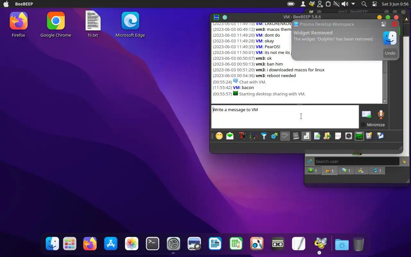Image resolution: width=411 pixels, height=257 pixels.
Task: Click 'reboot needed' message line
Action: 281,76
